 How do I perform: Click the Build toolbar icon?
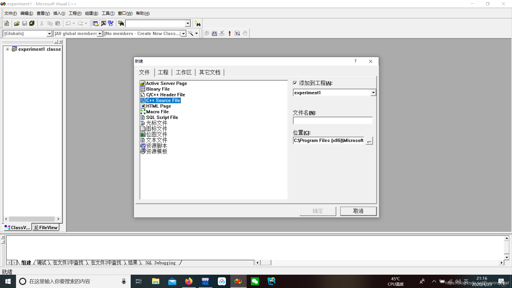pos(214,33)
